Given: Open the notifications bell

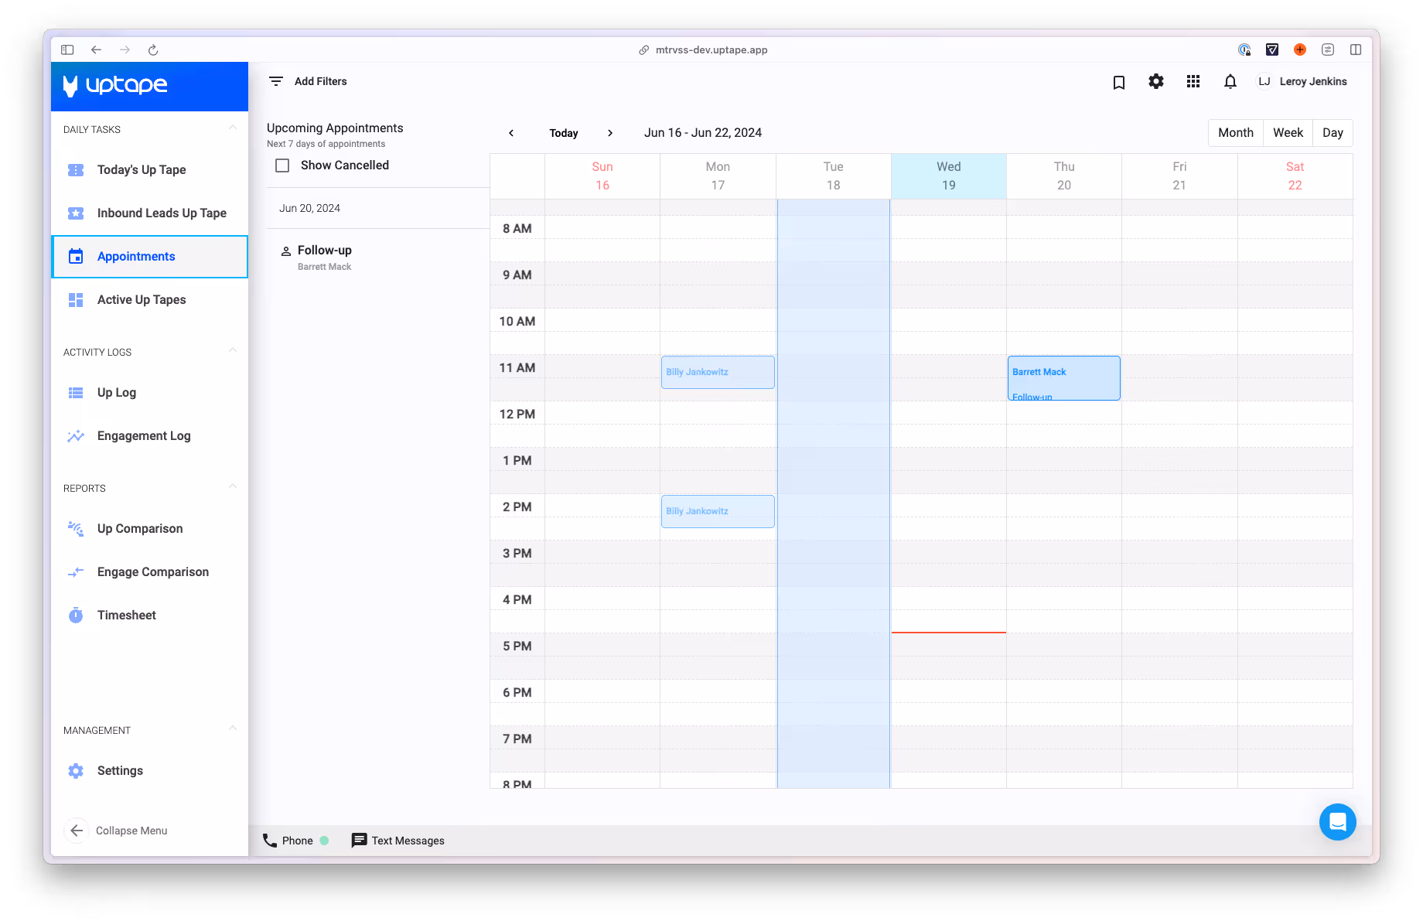Looking at the screenshot, I should click(x=1230, y=82).
